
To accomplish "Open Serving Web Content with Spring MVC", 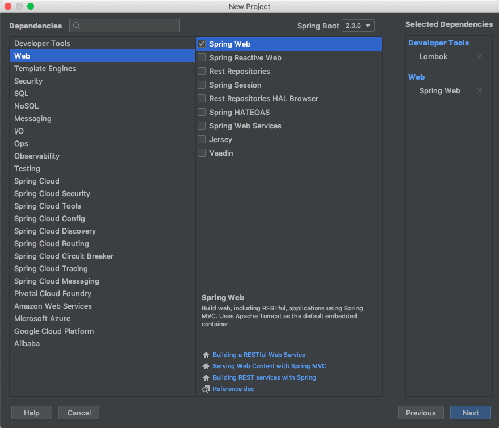I will [270, 366].
